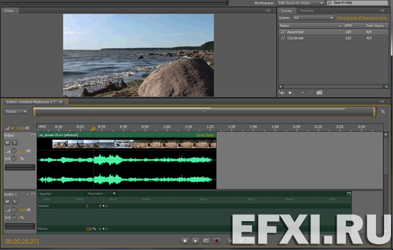Go to previous marker in transport

230,241
